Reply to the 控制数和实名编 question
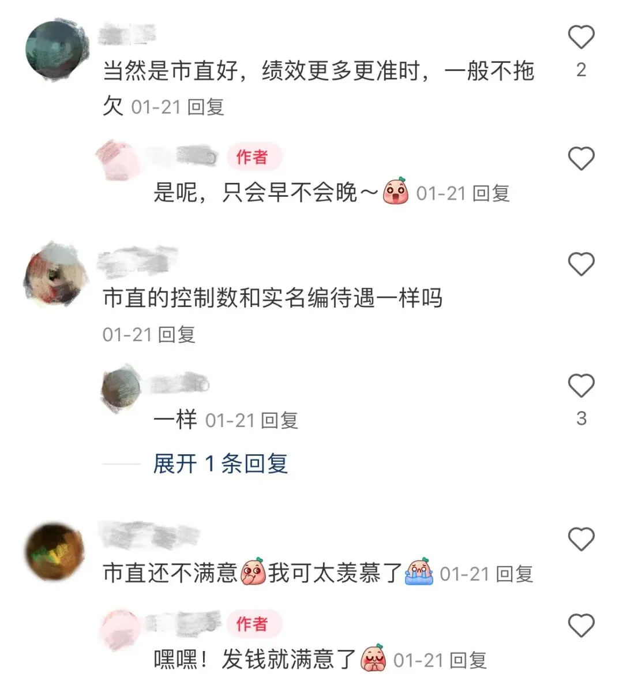 [177, 335]
